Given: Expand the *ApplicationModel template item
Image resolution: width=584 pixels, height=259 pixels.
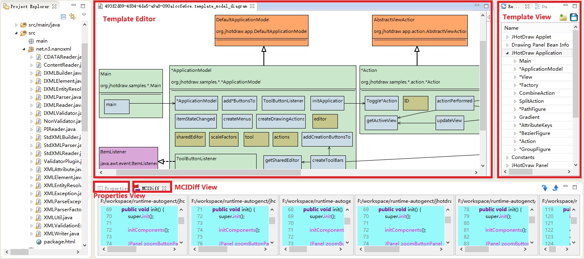Looking at the screenshot, I should 515,69.
